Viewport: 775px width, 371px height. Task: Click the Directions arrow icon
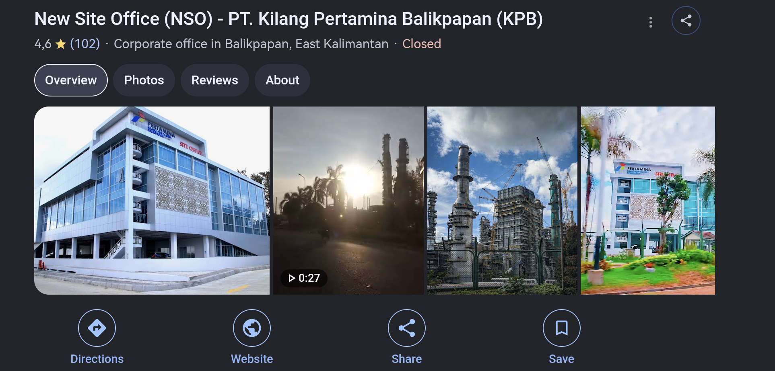point(97,328)
